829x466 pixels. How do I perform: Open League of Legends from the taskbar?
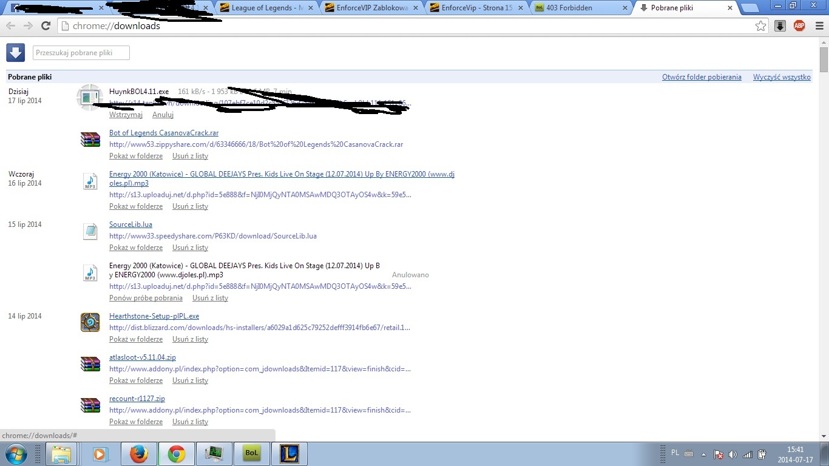click(289, 454)
